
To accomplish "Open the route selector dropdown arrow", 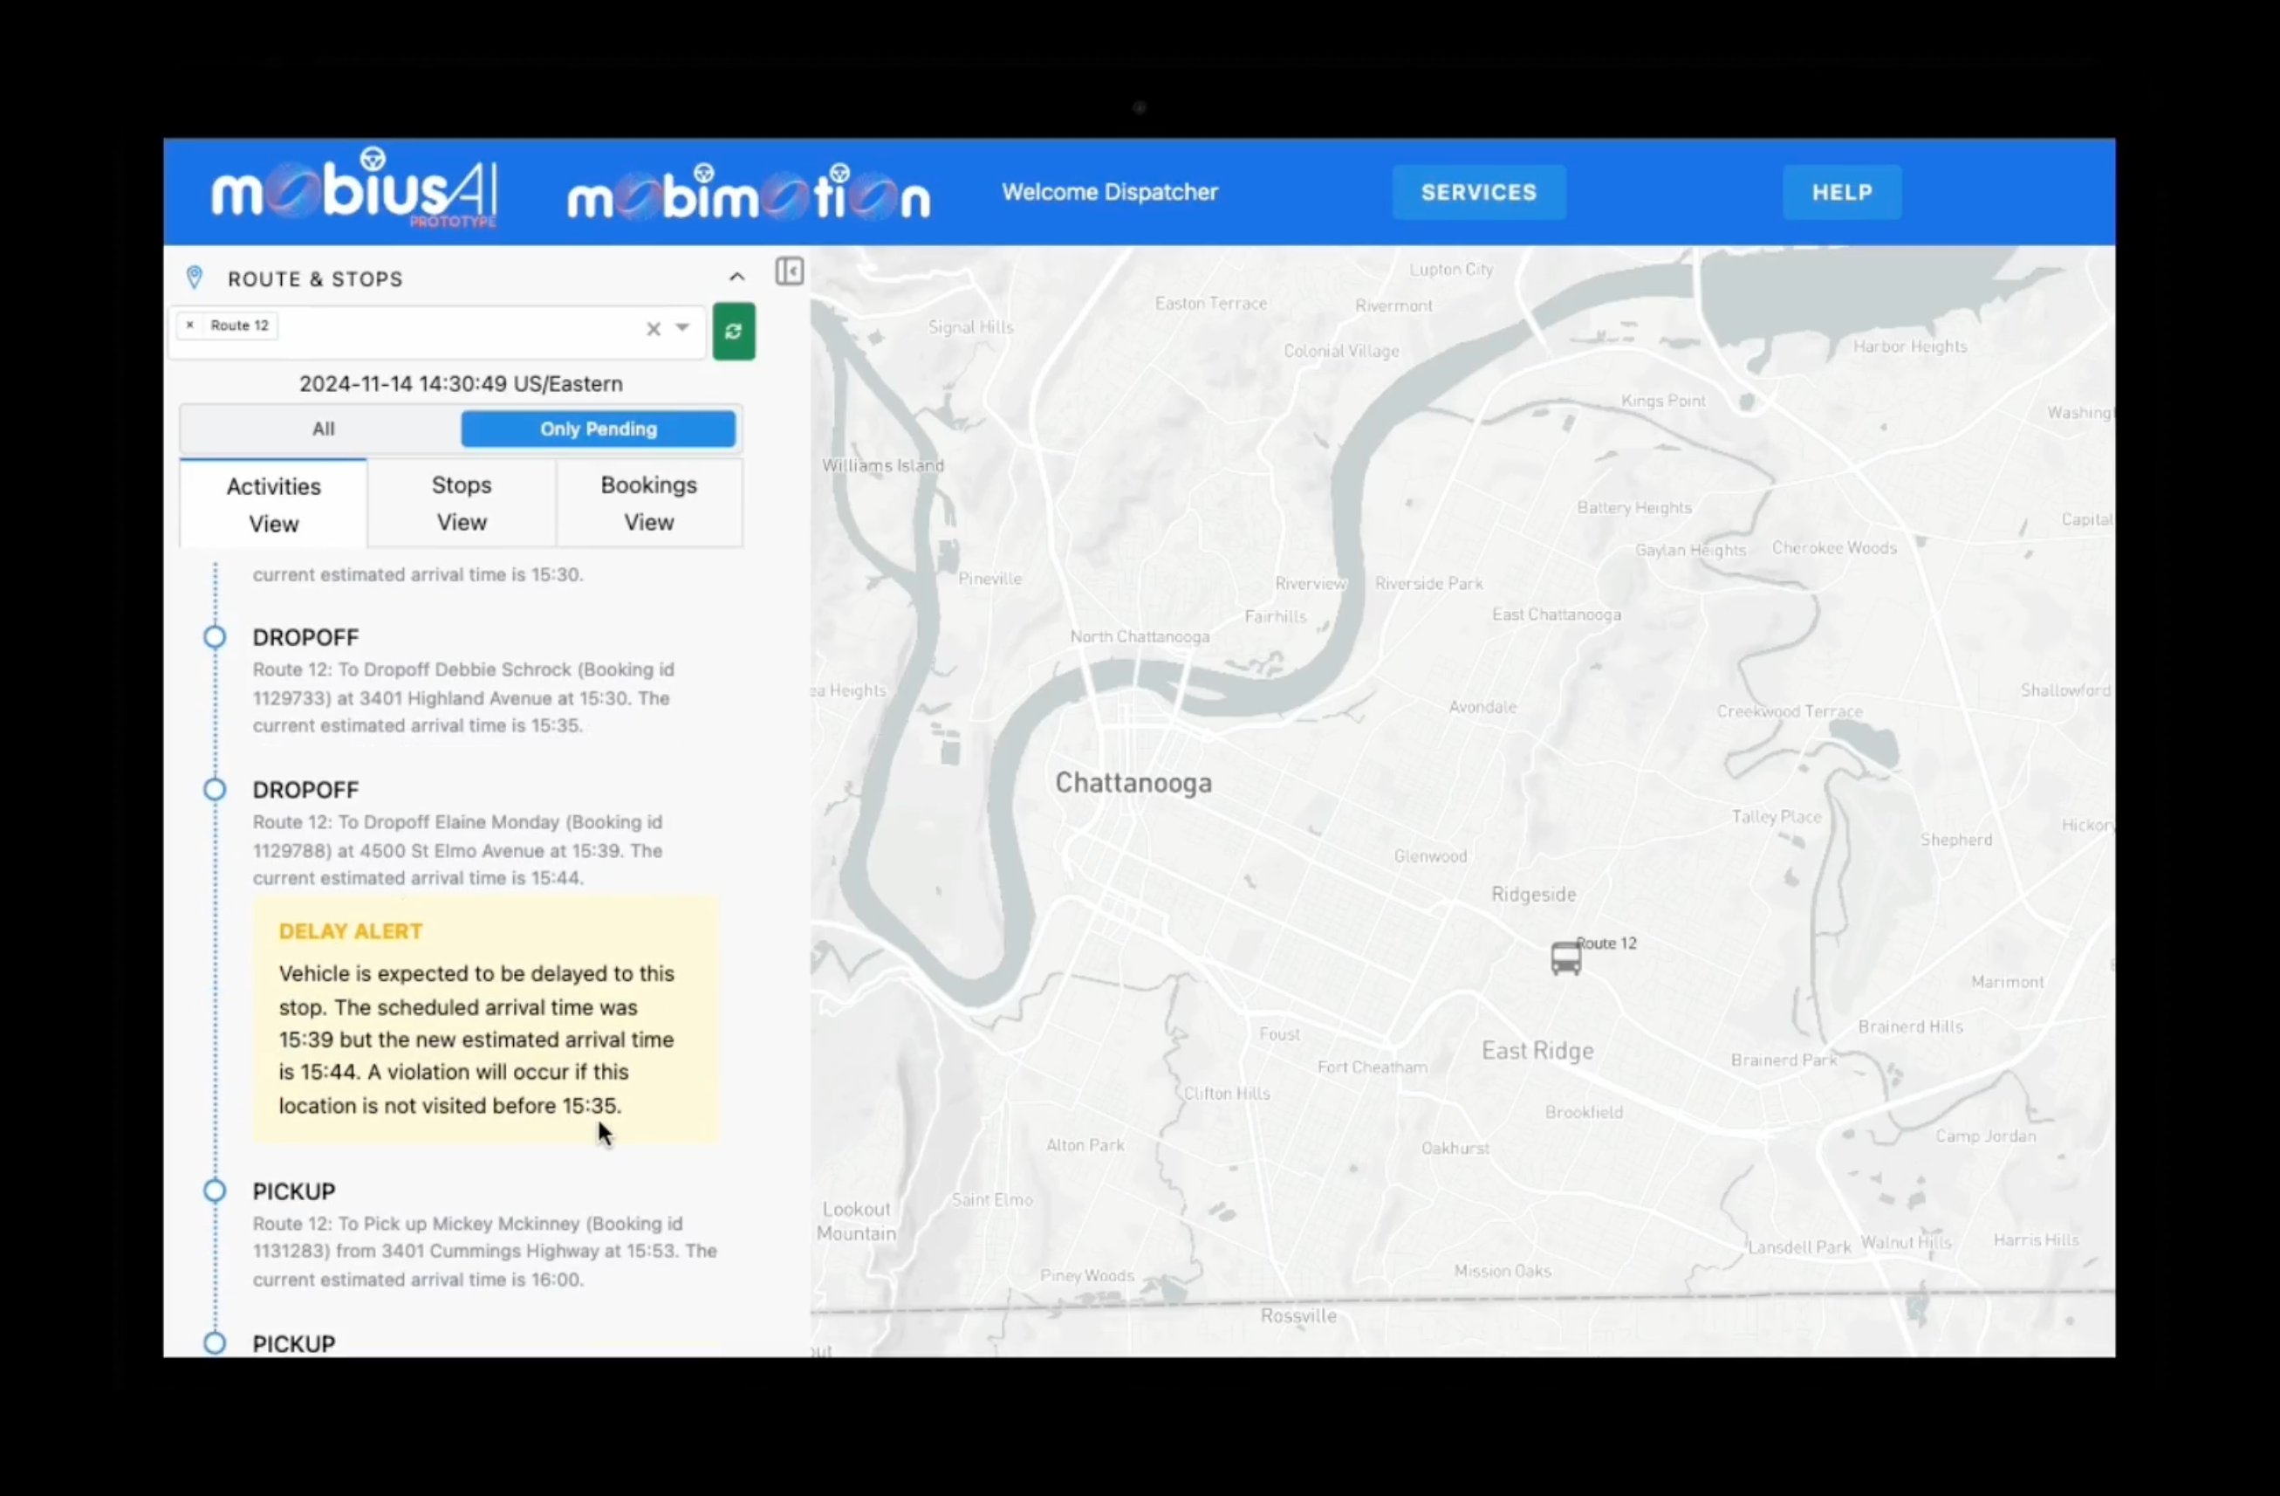I will (682, 328).
